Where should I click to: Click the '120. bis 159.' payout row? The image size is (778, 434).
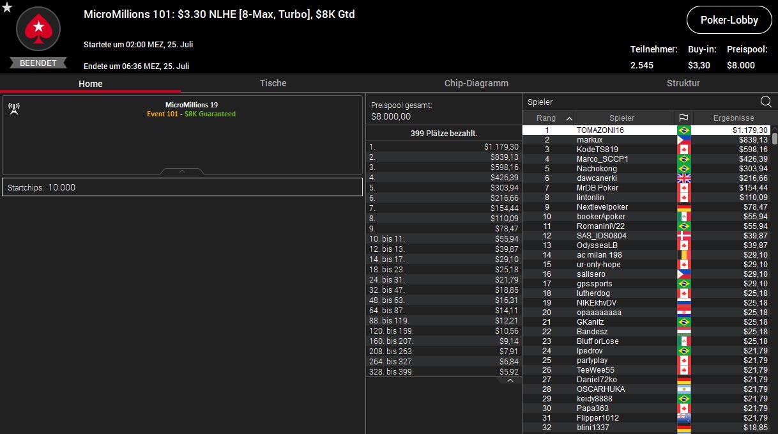[444, 331]
